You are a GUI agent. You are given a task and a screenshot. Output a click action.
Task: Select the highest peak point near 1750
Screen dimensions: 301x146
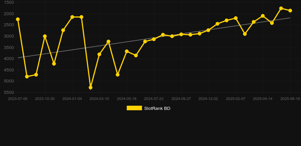(x=281, y=8)
